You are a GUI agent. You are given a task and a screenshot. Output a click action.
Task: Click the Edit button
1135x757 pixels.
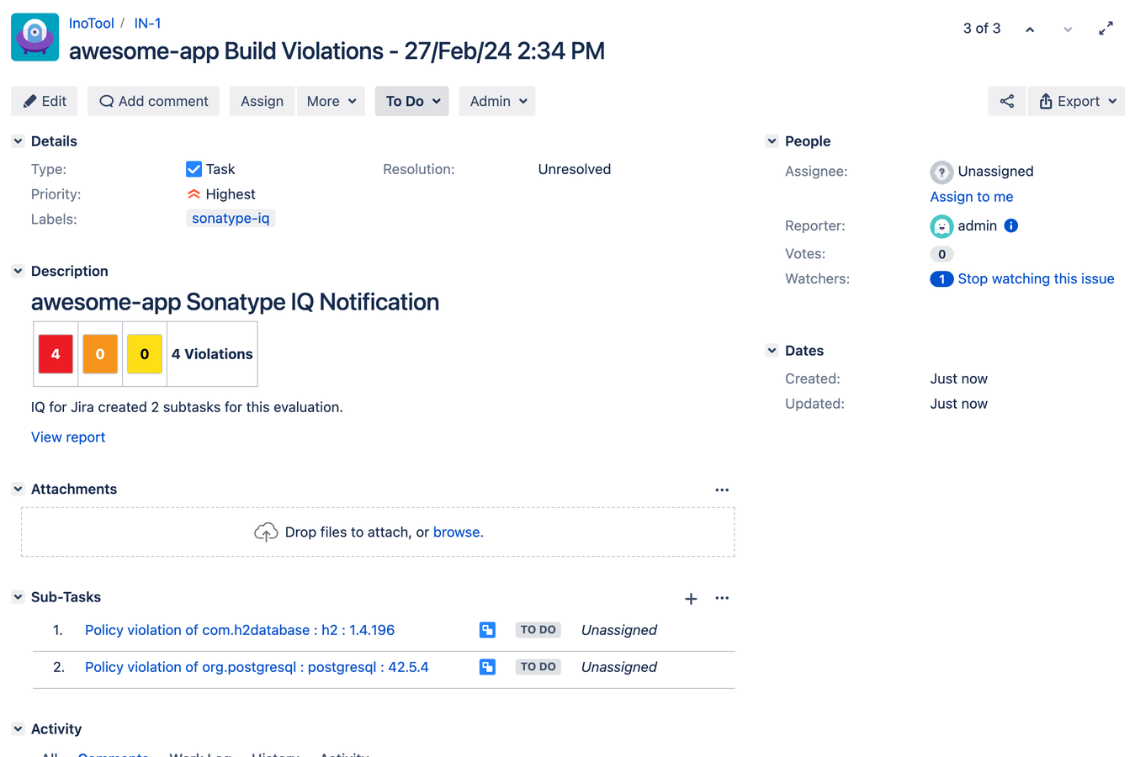click(45, 101)
